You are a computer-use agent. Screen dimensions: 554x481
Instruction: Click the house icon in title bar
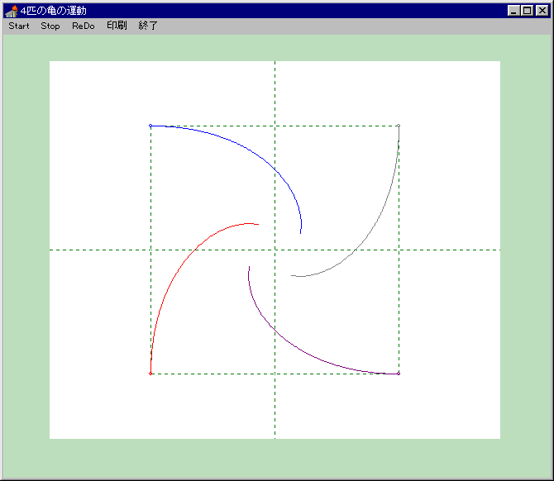click(12, 11)
